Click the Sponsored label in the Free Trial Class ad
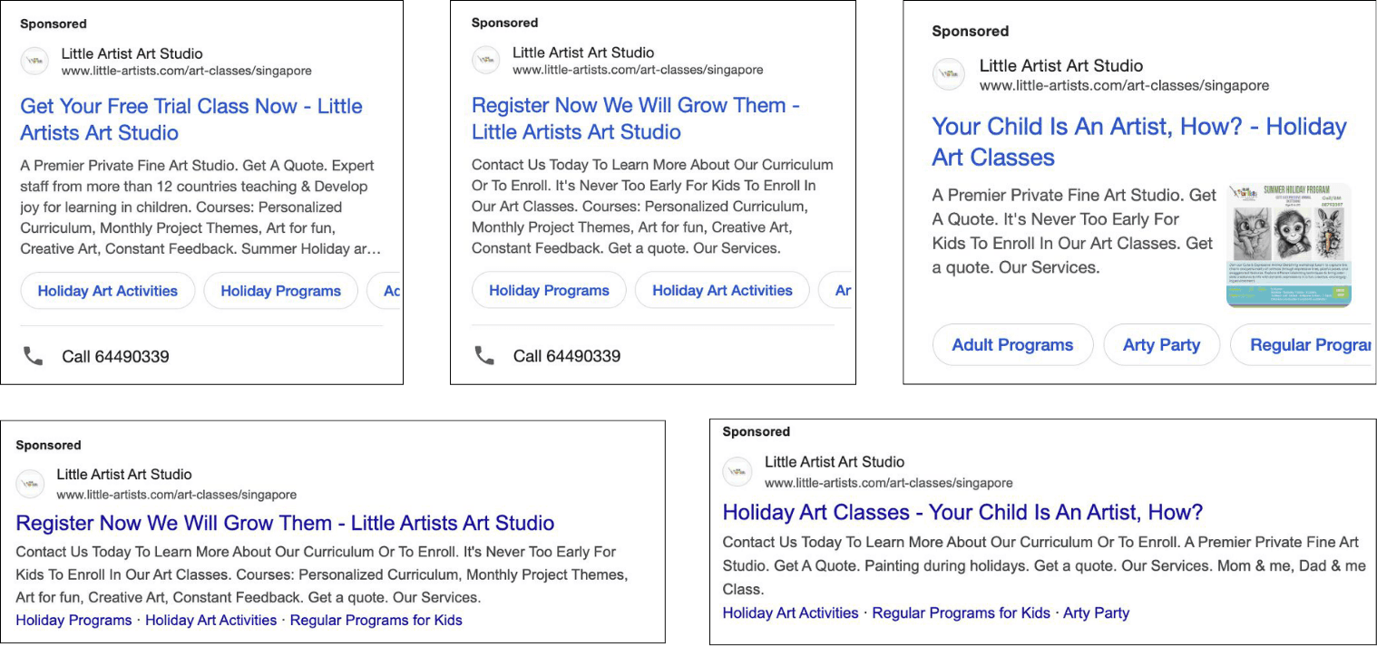The image size is (1377, 646). click(54, 24)
